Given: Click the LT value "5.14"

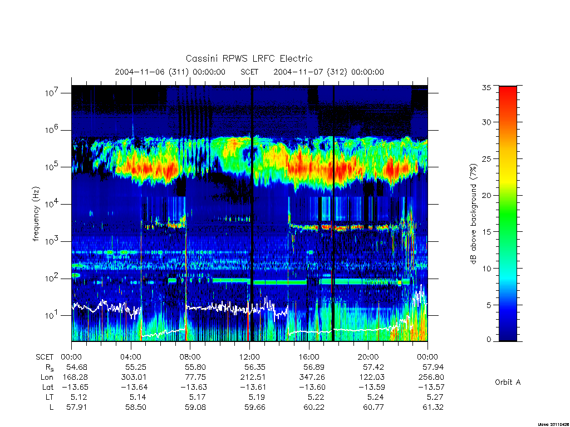Looking at the screenshot, I should coord(138,397).
